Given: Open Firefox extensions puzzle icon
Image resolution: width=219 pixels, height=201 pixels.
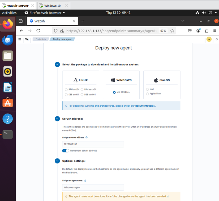Looking at the screenshot, I should 207,31.
